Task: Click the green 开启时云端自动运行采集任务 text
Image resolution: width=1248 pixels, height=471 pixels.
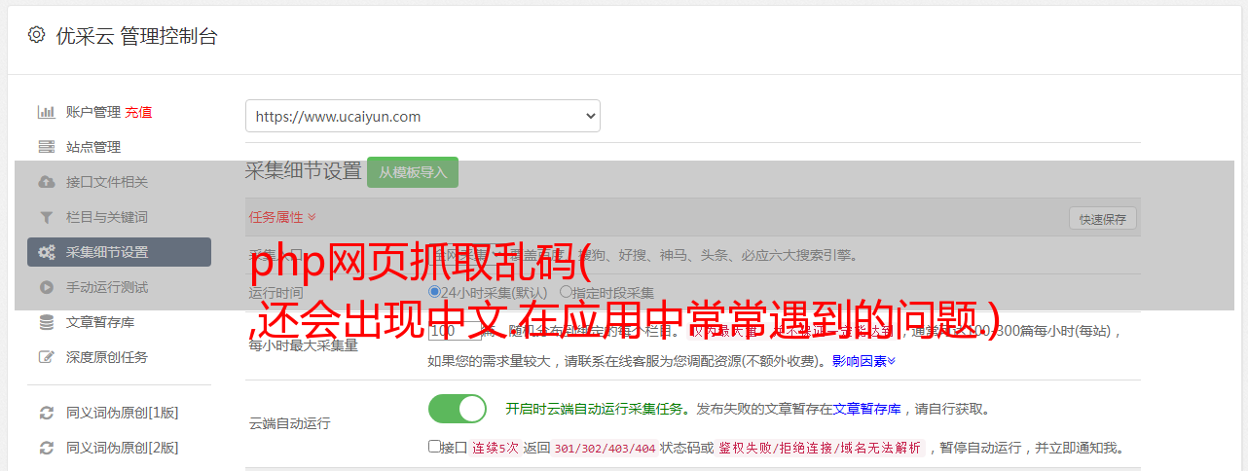Action: pyautogui.click(x=594, y=409)
